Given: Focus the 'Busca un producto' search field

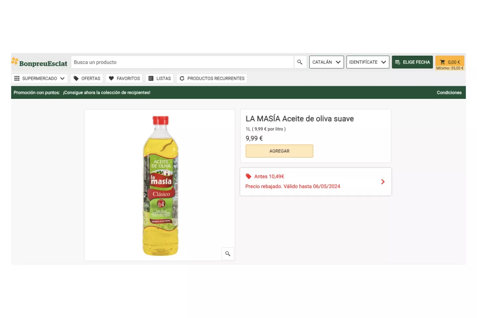Looking at the screenshot, I should pos(182,62).
